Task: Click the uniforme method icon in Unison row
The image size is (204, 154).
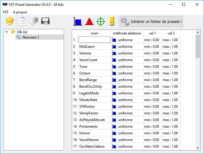Action: [x=114, y=133]
